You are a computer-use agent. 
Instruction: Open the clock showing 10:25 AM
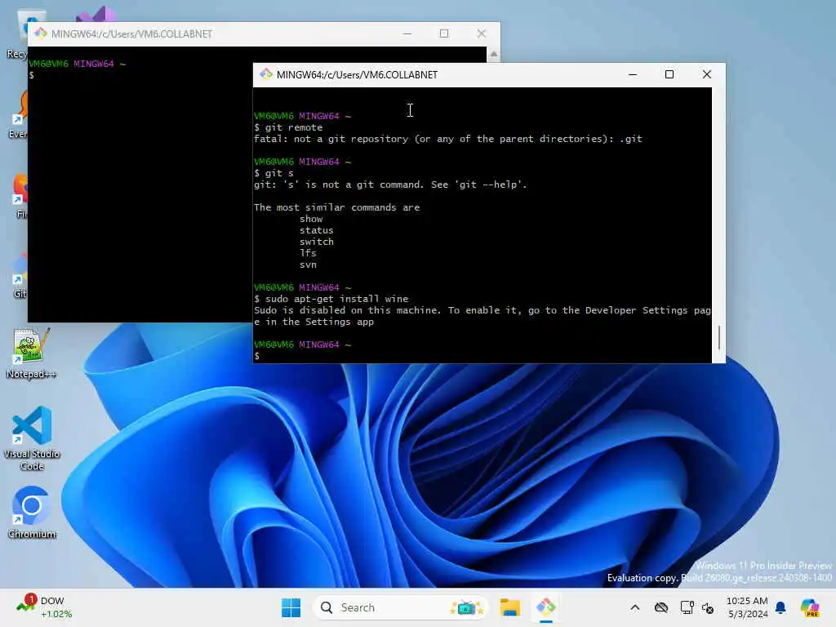[747, 607]
